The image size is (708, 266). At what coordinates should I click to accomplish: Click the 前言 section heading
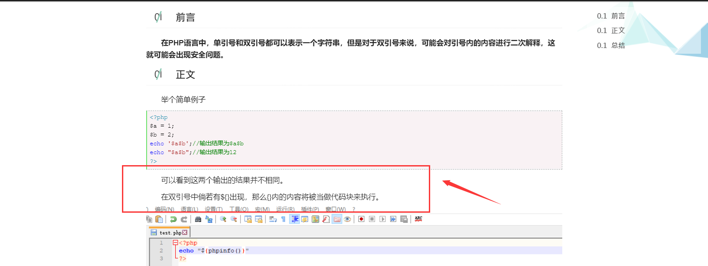click(x=185, y=17)
